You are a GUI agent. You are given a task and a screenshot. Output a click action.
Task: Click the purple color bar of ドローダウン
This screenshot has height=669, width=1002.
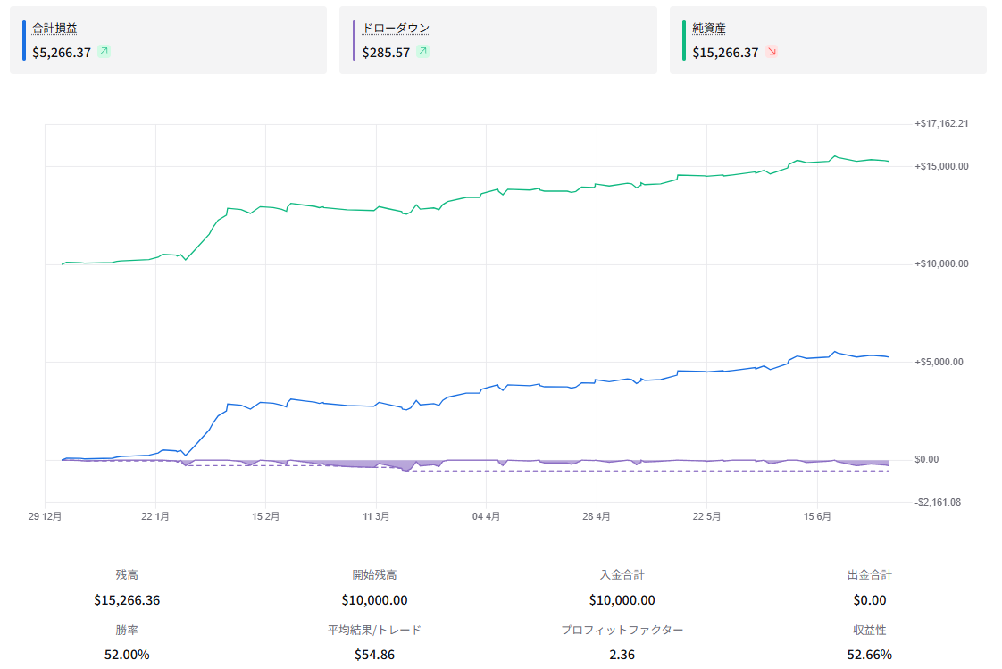354,40
